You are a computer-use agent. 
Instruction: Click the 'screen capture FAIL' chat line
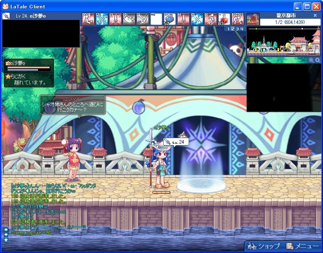click(32, 233)
